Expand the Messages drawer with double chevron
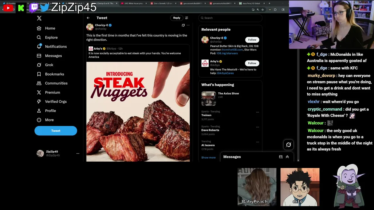 (x=287, y=157)
